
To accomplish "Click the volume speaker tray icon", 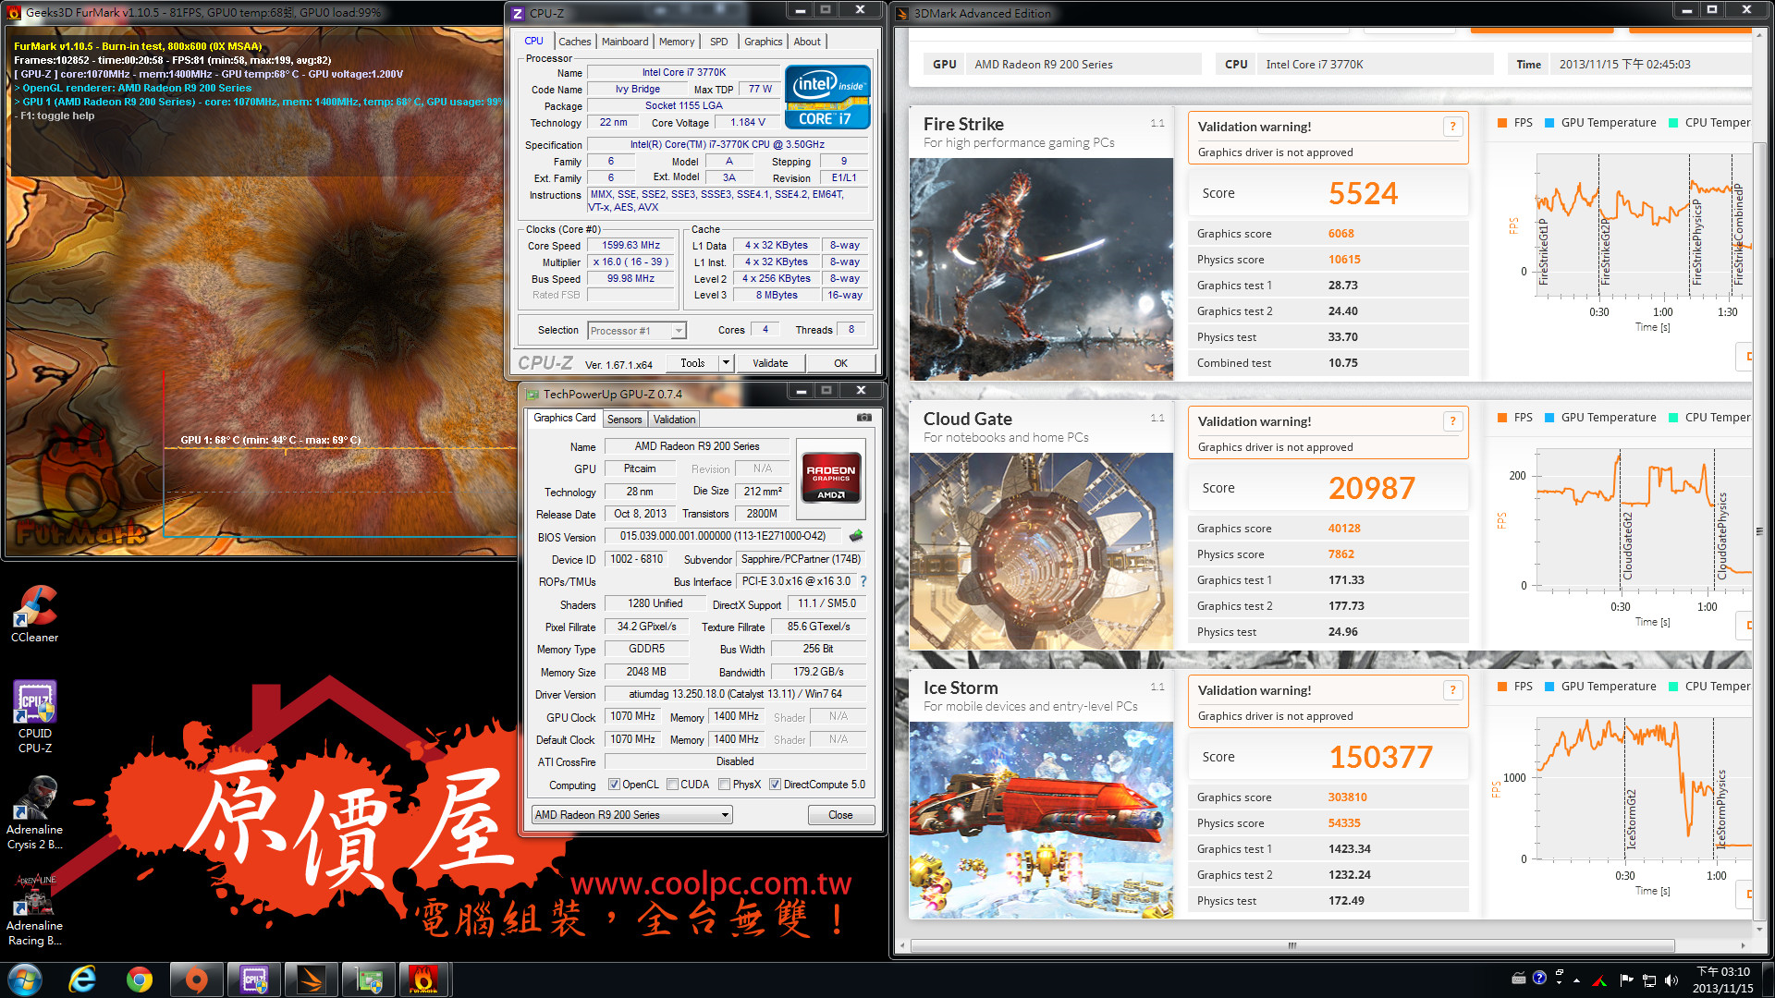I will 1671,980.
